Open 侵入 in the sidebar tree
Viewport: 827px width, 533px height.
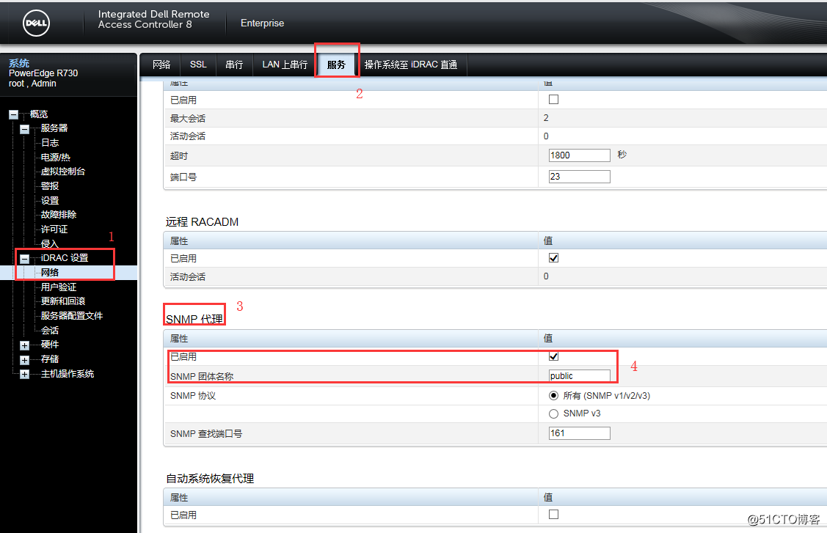(x=50, y=243)
